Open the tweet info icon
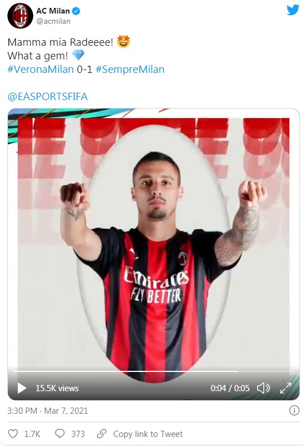Screen dimensions: 304x446 [x=294, y=410]
